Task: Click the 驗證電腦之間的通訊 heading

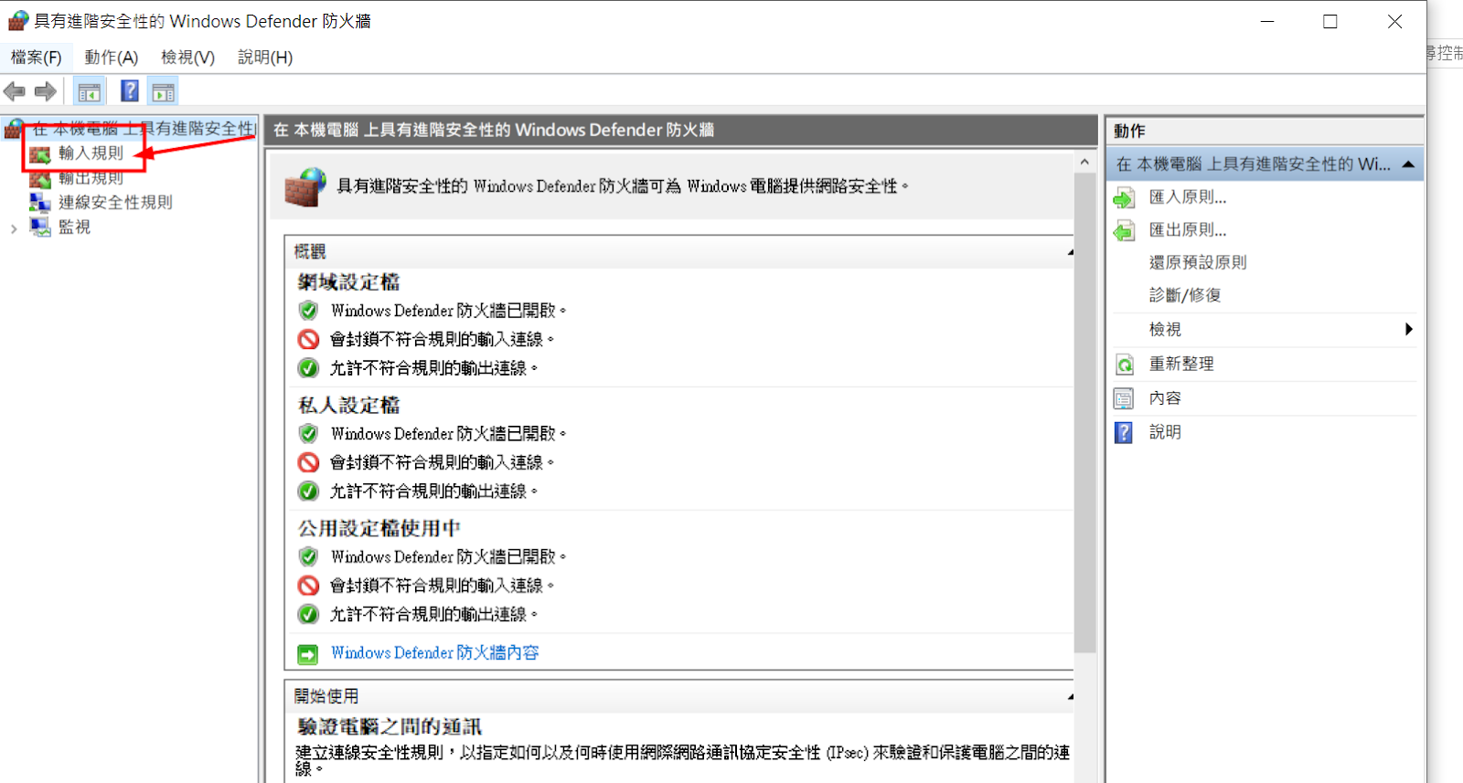Action: coord(390,726)
